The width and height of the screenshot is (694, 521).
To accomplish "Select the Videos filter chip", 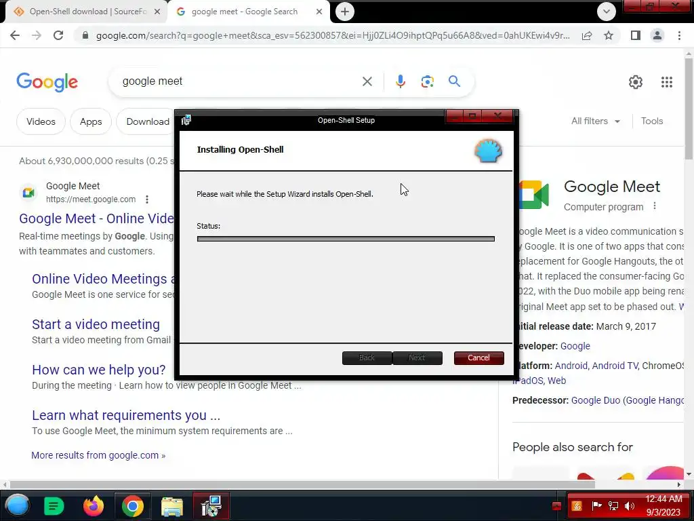I will [41, 121].
